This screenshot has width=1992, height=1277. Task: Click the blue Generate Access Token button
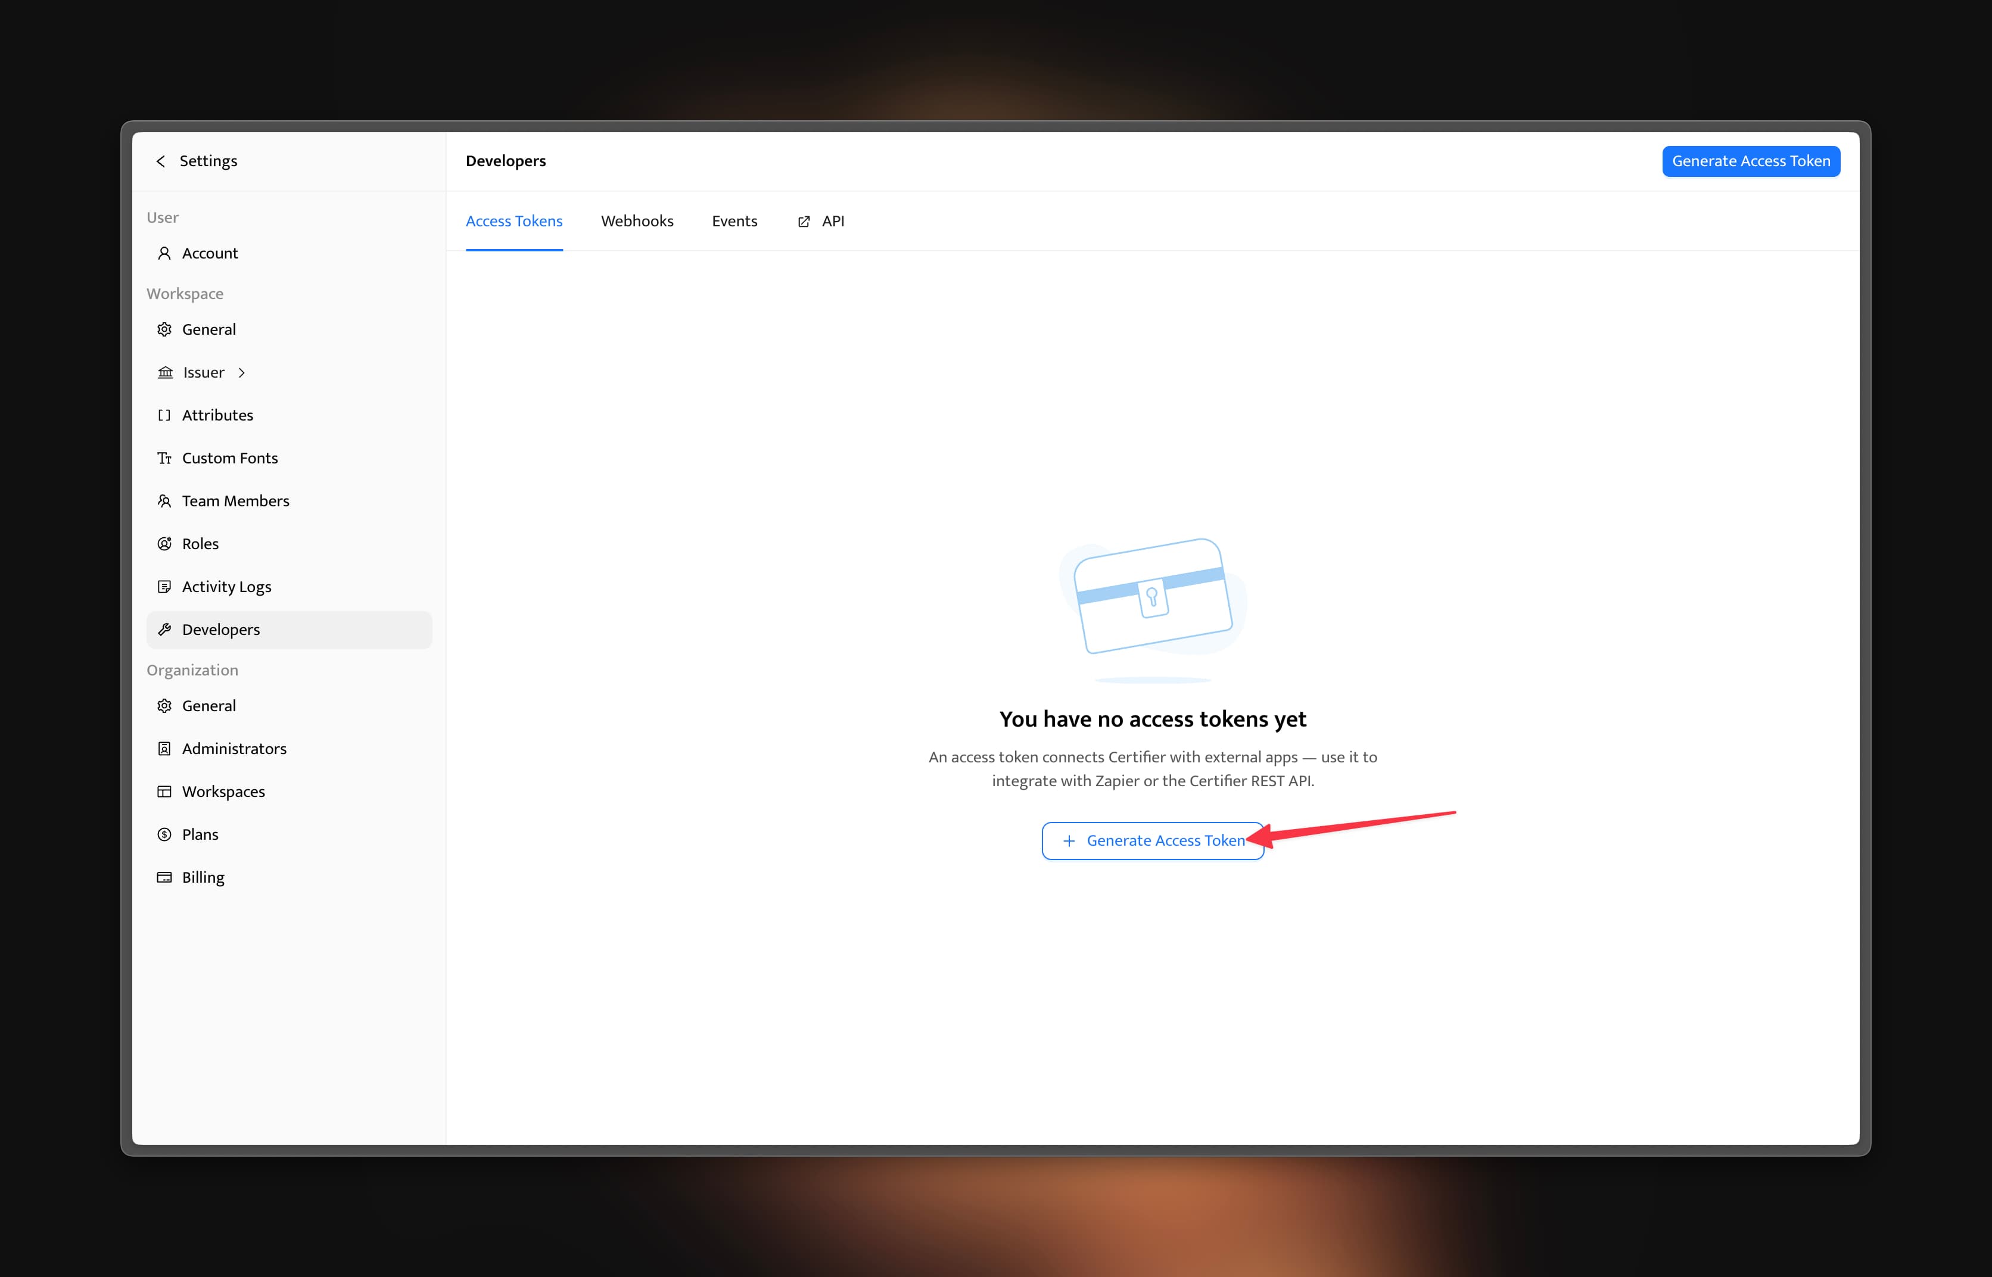pyautogui.click(x=1751, y=161)
